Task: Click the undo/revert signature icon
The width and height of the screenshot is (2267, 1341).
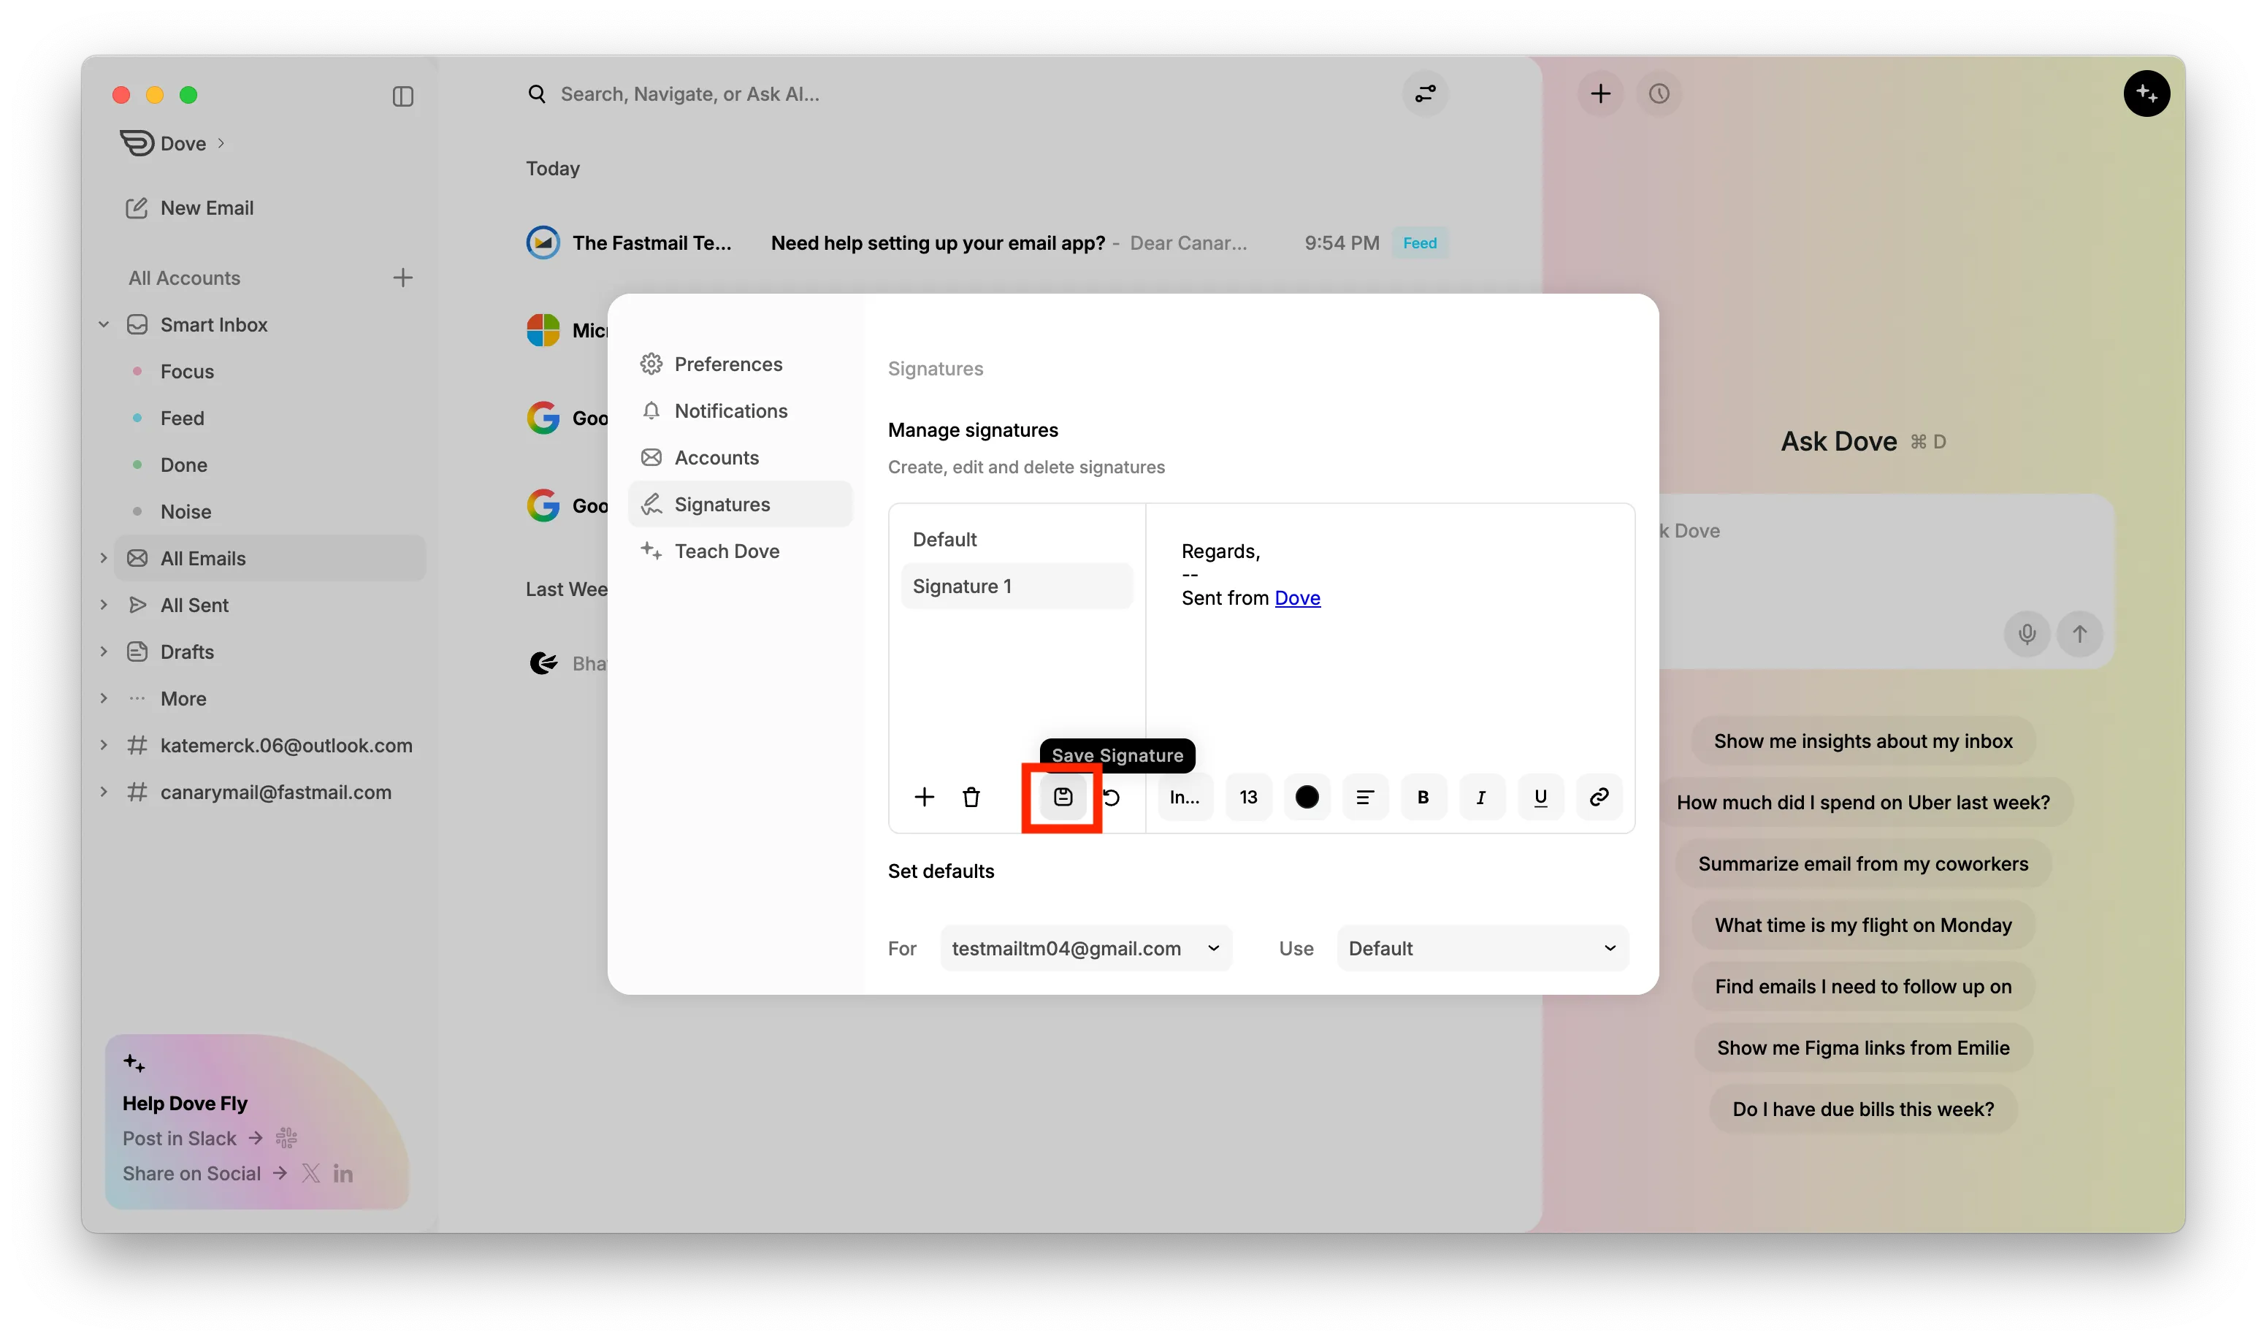Action: tap(1112, 797)
